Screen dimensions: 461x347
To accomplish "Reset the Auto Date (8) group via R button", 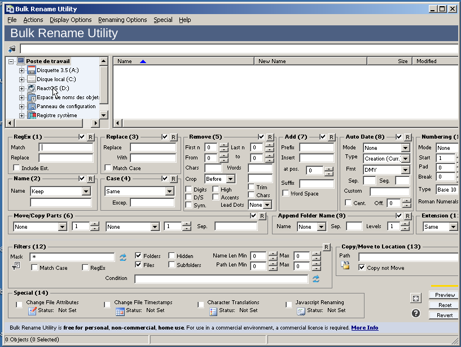I will (x=407, y=137).
